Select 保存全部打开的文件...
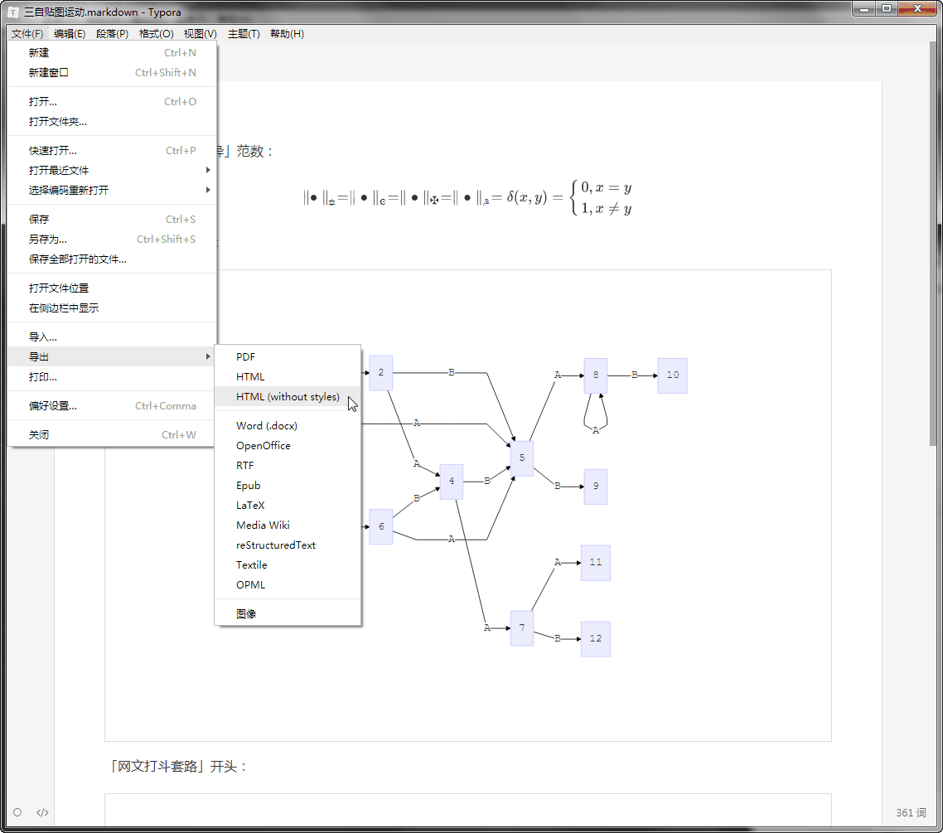The image size is (943, 833). click(112, 259)
